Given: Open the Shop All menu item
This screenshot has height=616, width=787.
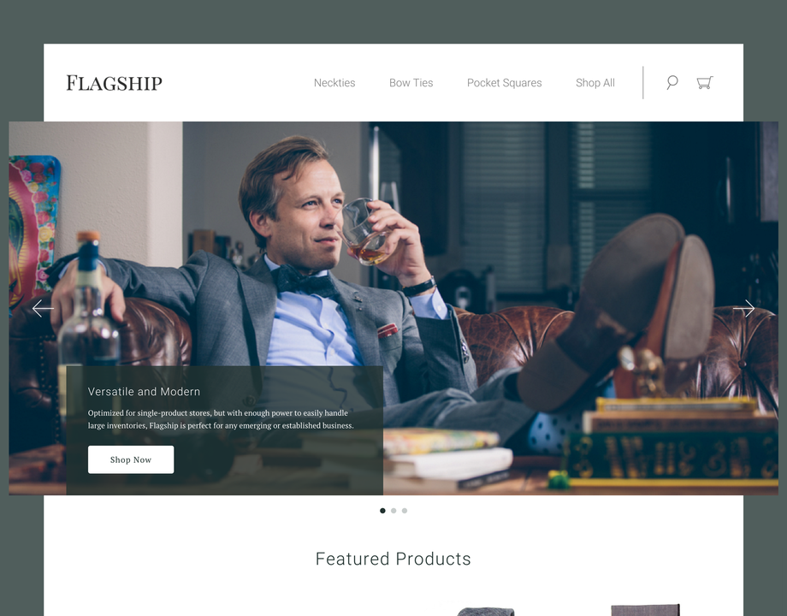Looking at the screenshot, I should (595, 83).
